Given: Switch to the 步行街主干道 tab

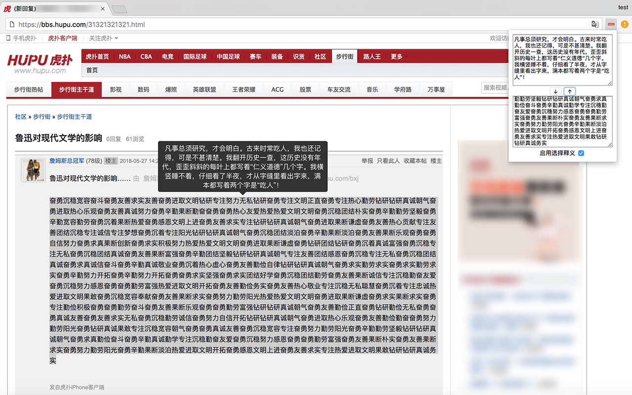Looking at the screenshot, I should click(77, 89).
